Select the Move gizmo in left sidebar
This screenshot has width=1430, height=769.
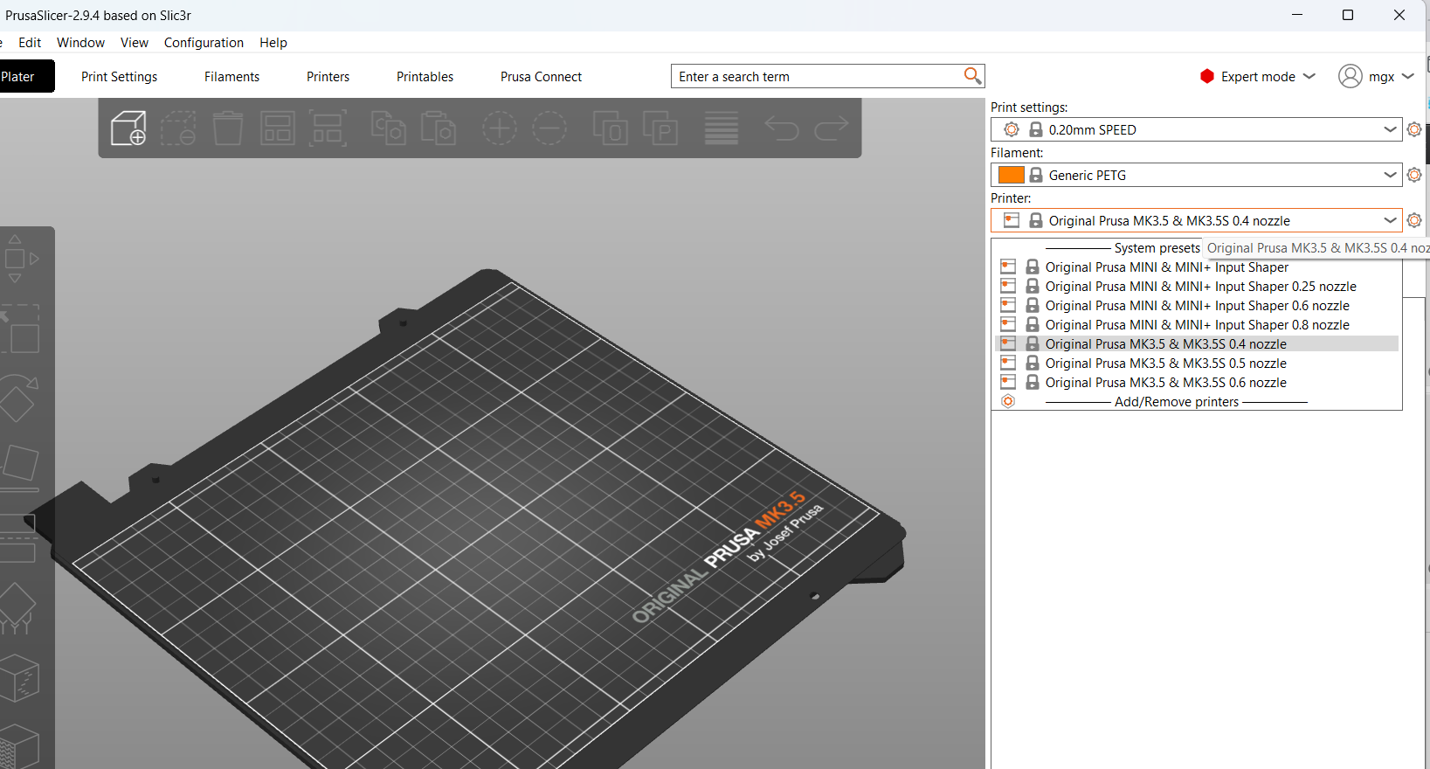click(x=16, y=259)
